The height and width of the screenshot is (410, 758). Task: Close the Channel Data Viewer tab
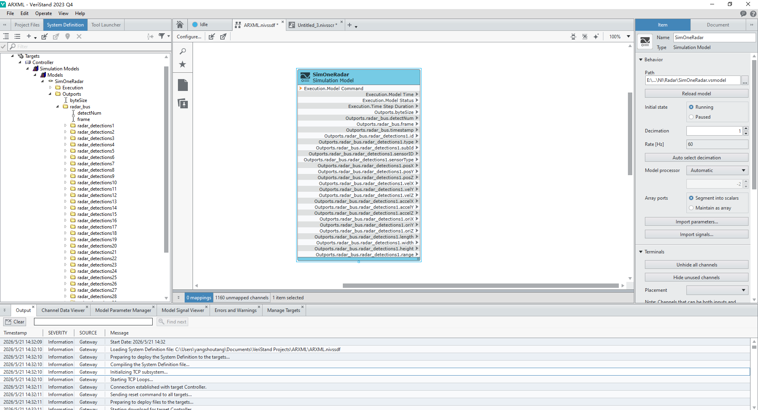pyautogui.click(x=87, y=307)
